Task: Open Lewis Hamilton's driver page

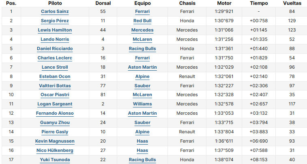Action: 55,30
